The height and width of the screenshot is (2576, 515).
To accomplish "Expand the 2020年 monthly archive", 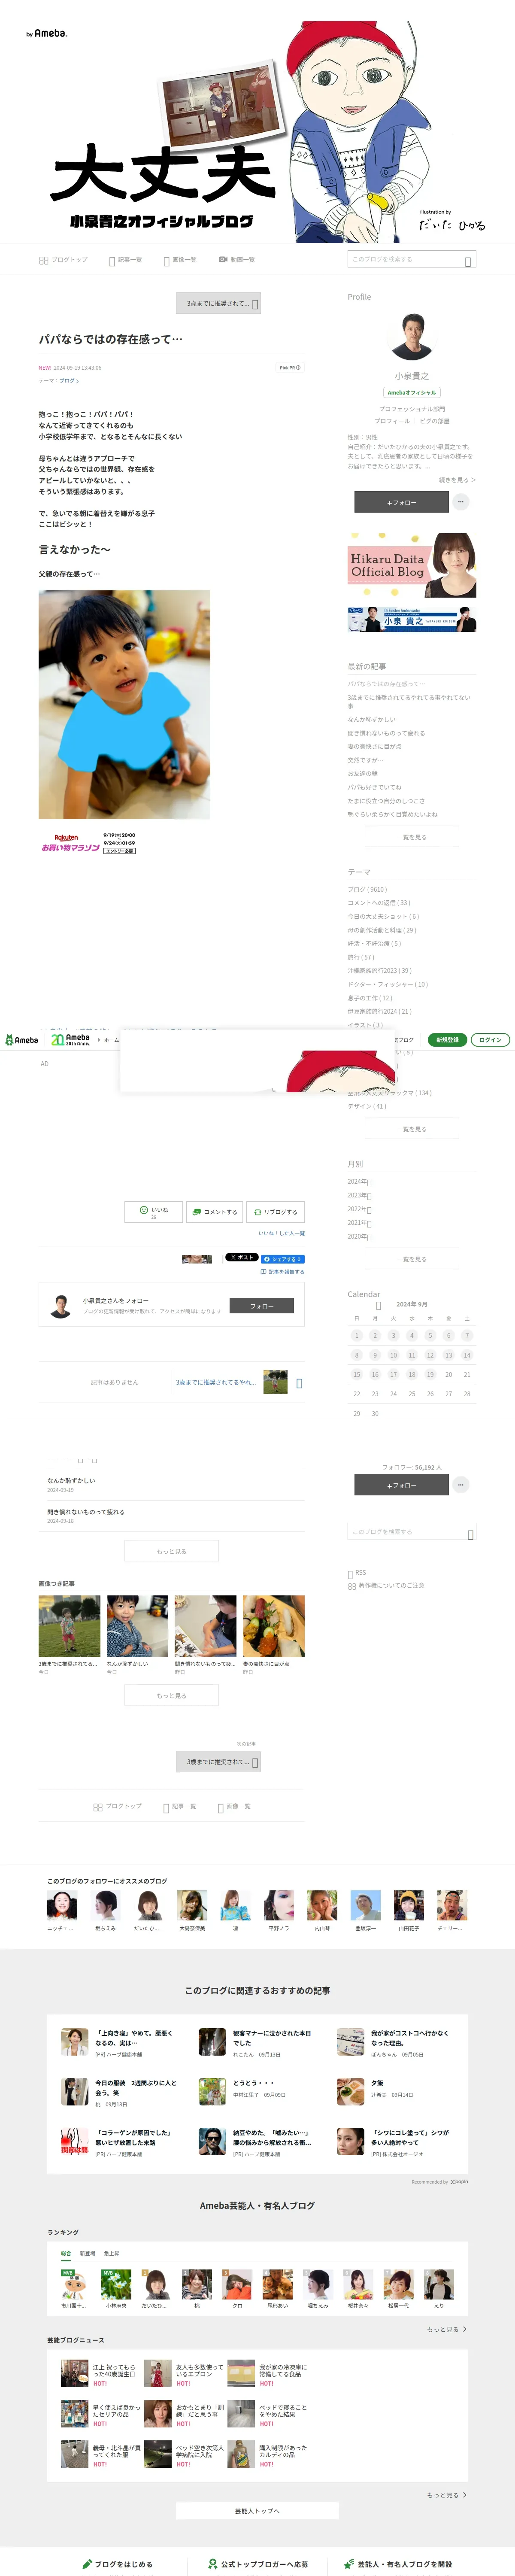I will pyautogui.click(x=359, y=1237).
